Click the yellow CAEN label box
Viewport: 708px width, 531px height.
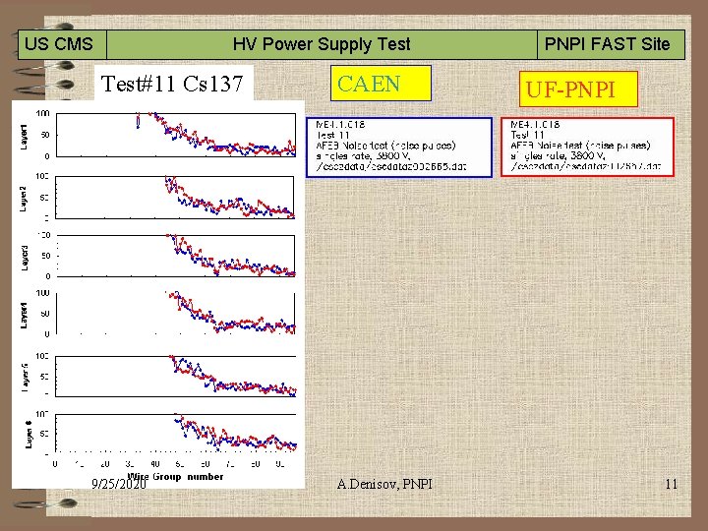click(x=381, y=83)
